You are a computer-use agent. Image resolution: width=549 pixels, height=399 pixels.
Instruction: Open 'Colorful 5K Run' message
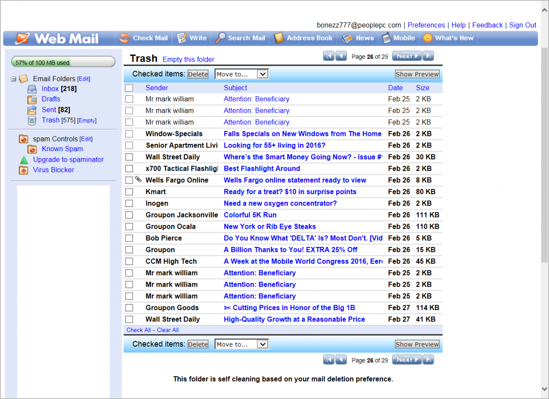250,215
